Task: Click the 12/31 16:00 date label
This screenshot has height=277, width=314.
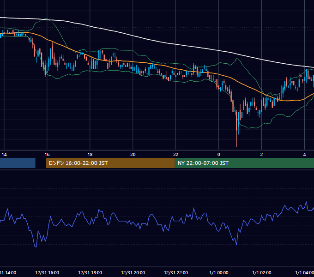Action: (x=47, y=272)
